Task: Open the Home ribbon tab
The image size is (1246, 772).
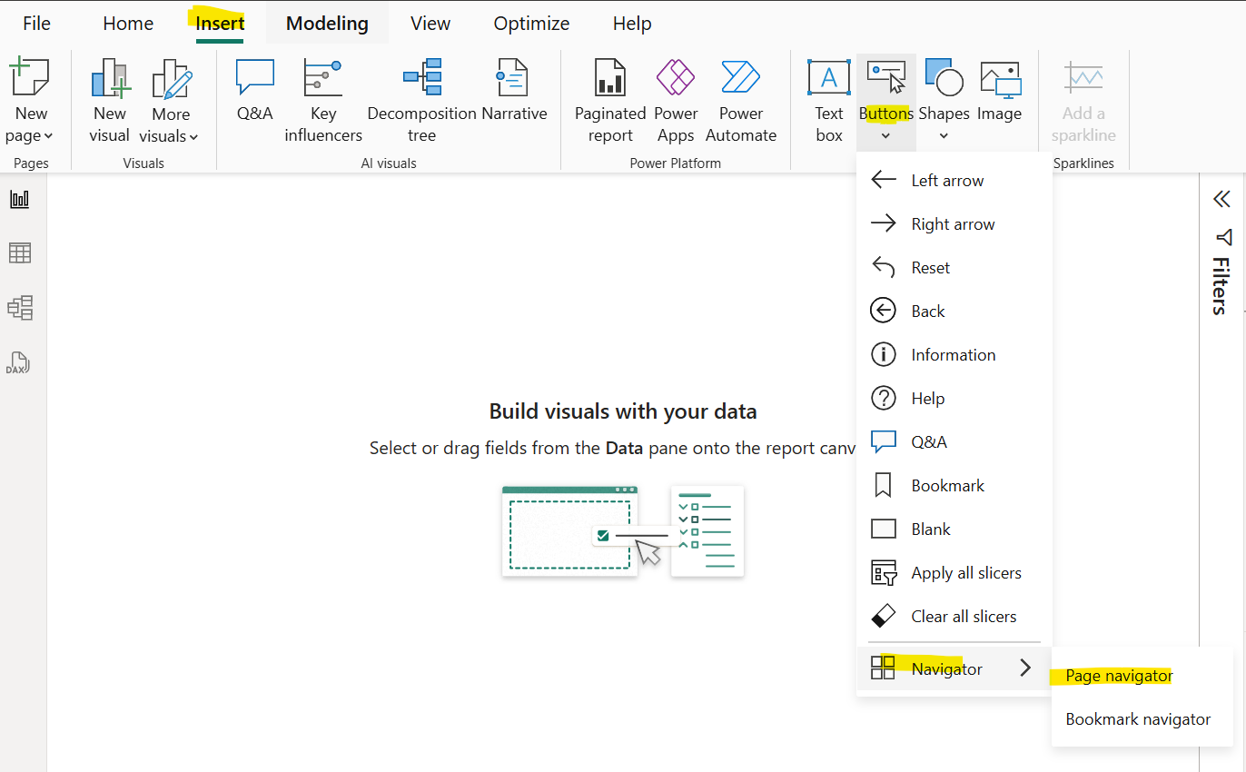Action: coord(128,24)
